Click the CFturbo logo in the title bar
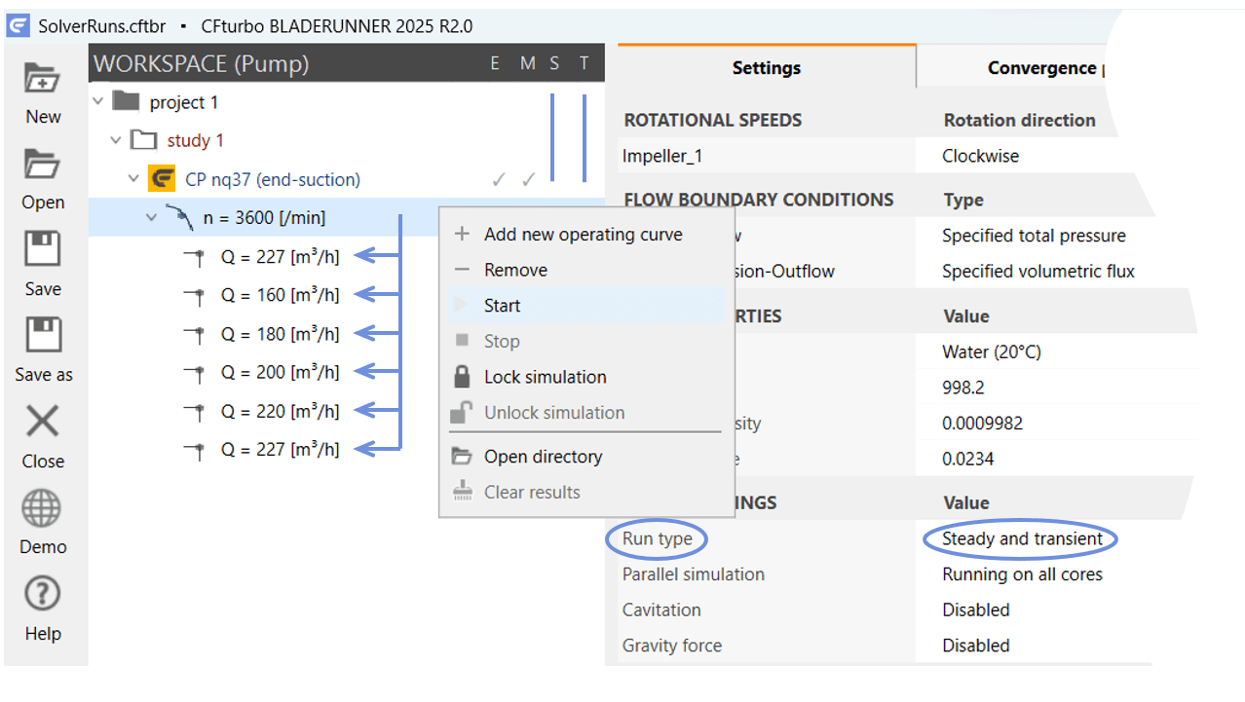This screenshot has height=702, width=1245. pos(18,25)
